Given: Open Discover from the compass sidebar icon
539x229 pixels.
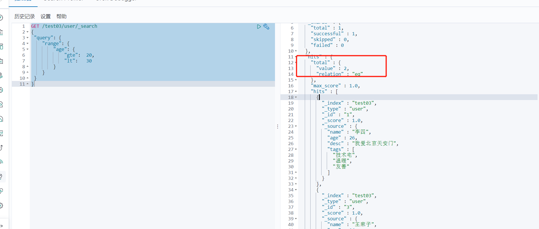Looking at the screenshot, I should click(x=1, y=18).
